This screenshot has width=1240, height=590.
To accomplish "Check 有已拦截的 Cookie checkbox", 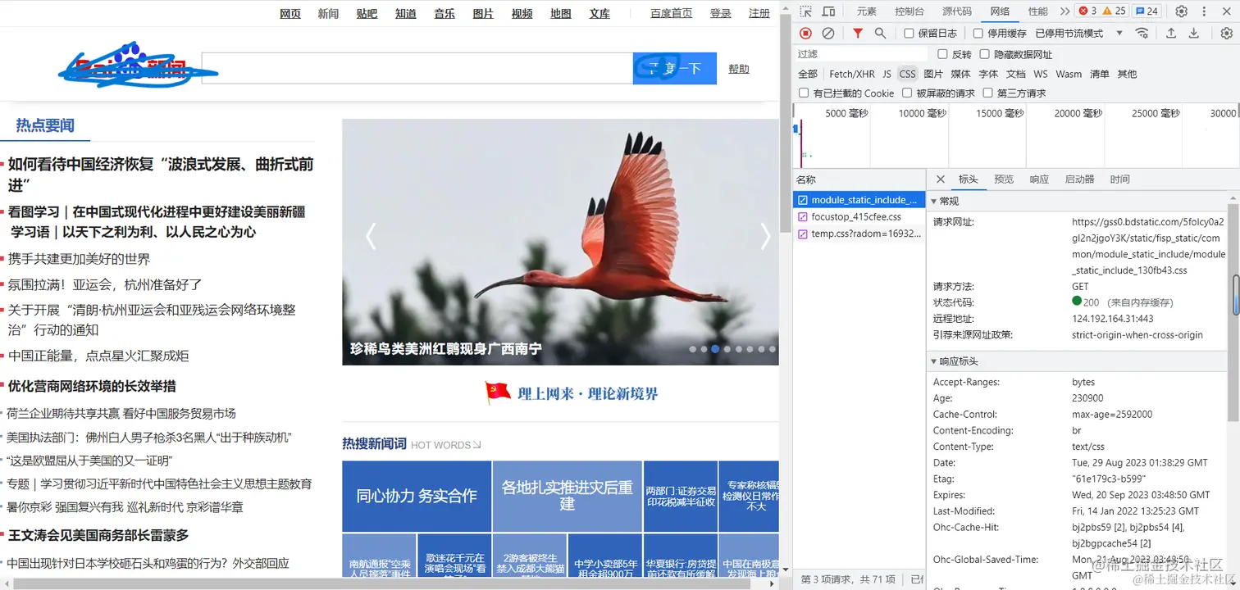I will point(804,93).
